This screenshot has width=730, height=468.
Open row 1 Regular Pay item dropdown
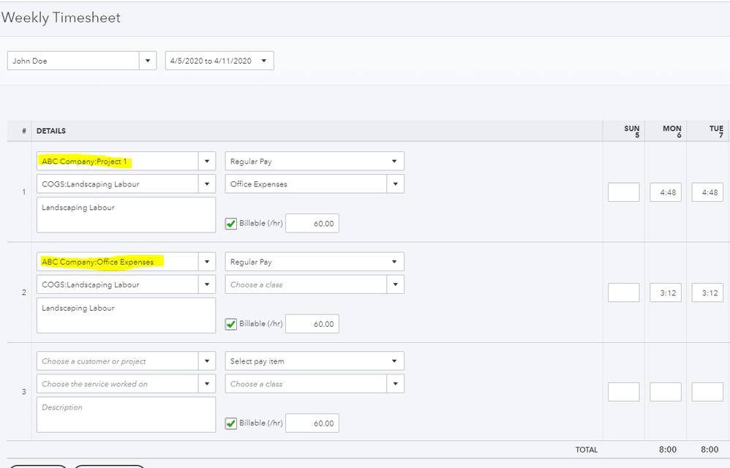[315, 162]
